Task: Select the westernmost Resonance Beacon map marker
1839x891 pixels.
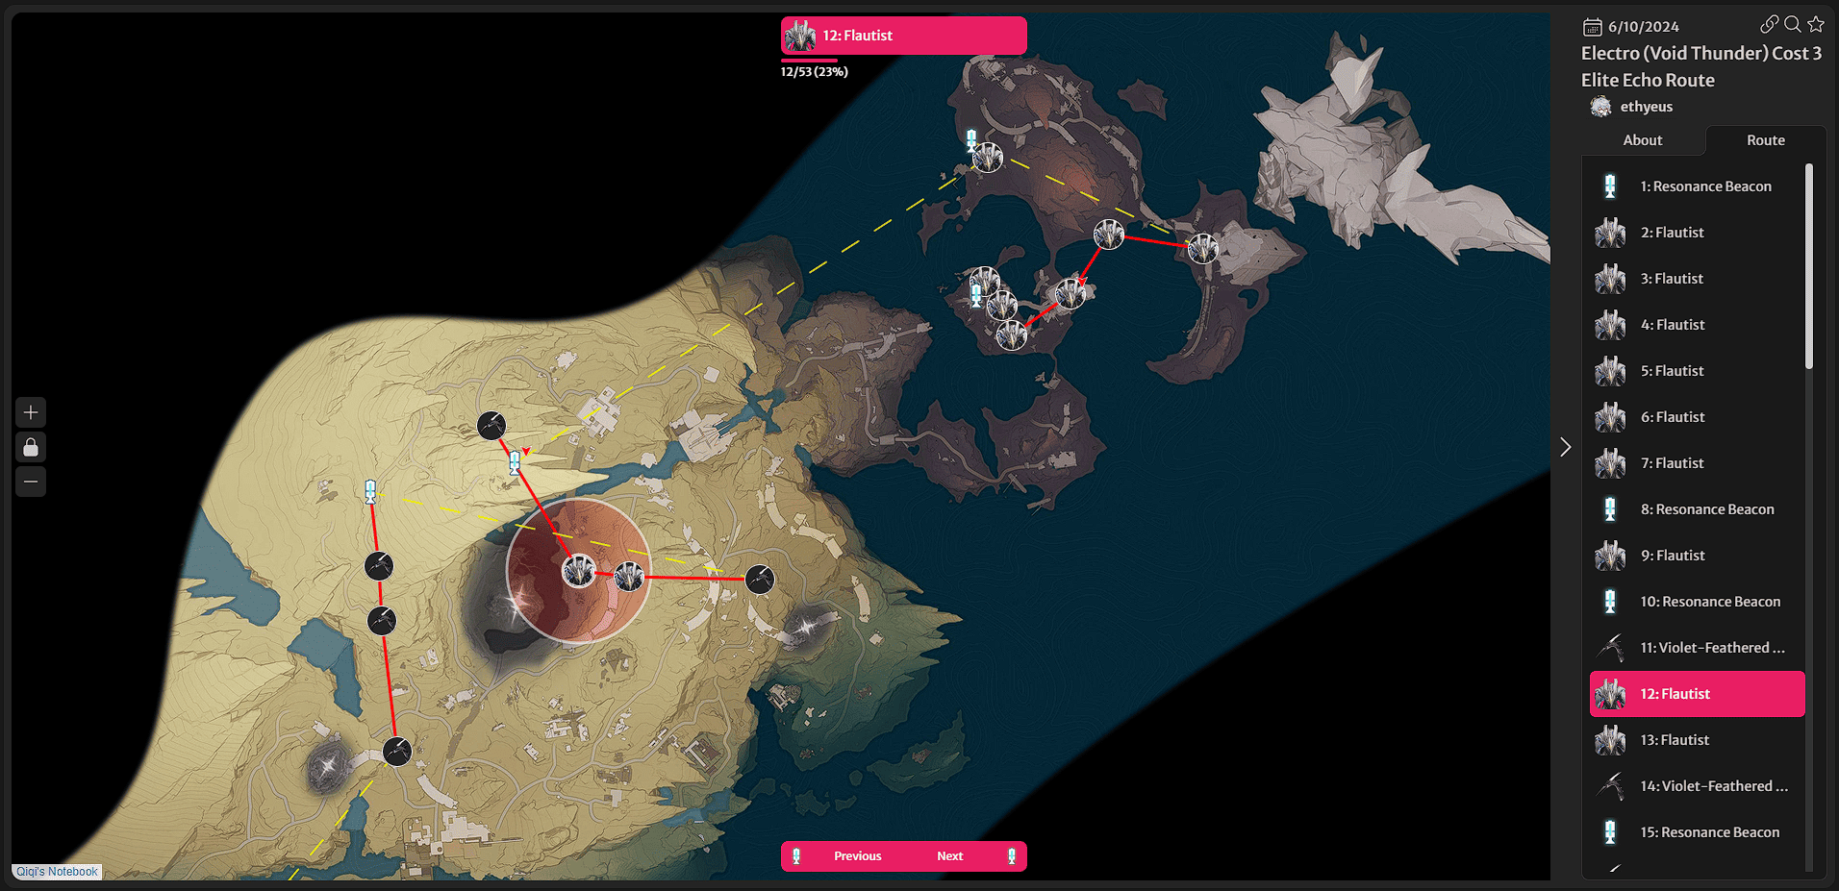Action: (x=370, y=492)
